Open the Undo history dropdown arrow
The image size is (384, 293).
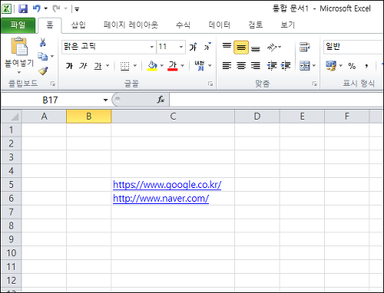tap(46, 8)
